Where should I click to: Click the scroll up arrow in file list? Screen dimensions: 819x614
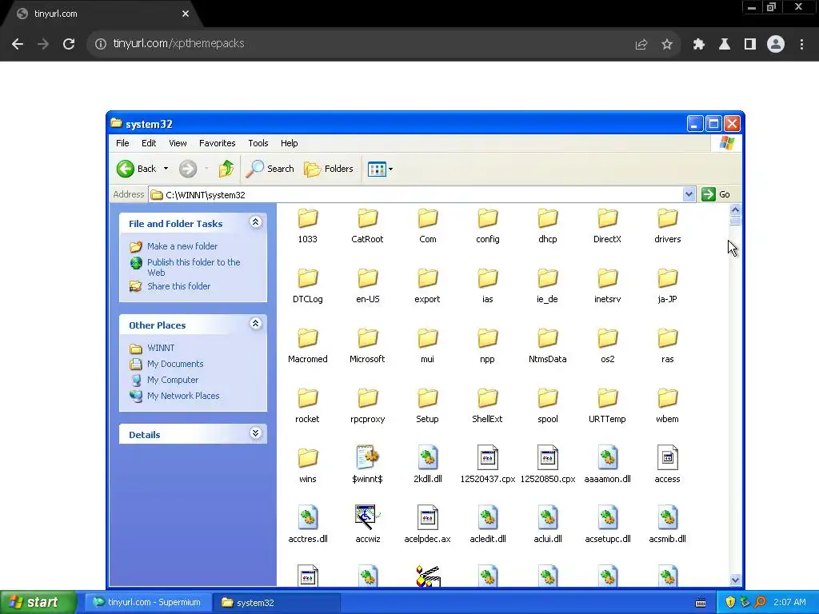(x=735, y=210)
